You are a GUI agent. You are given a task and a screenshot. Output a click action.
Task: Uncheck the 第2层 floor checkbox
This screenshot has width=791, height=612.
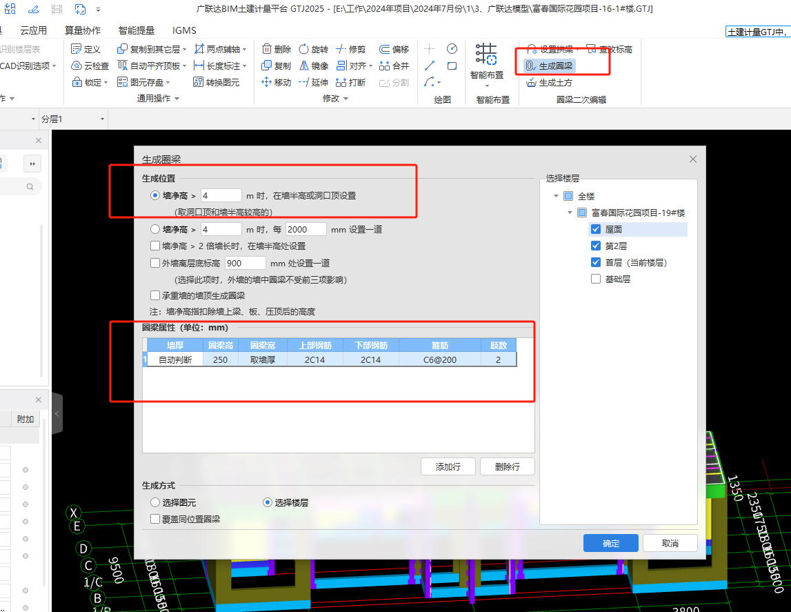tap(596, 246)
